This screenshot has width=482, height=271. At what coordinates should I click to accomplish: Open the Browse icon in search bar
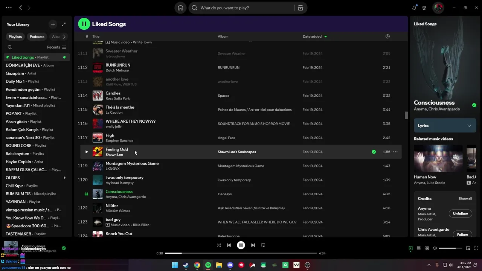pos(300,8)
